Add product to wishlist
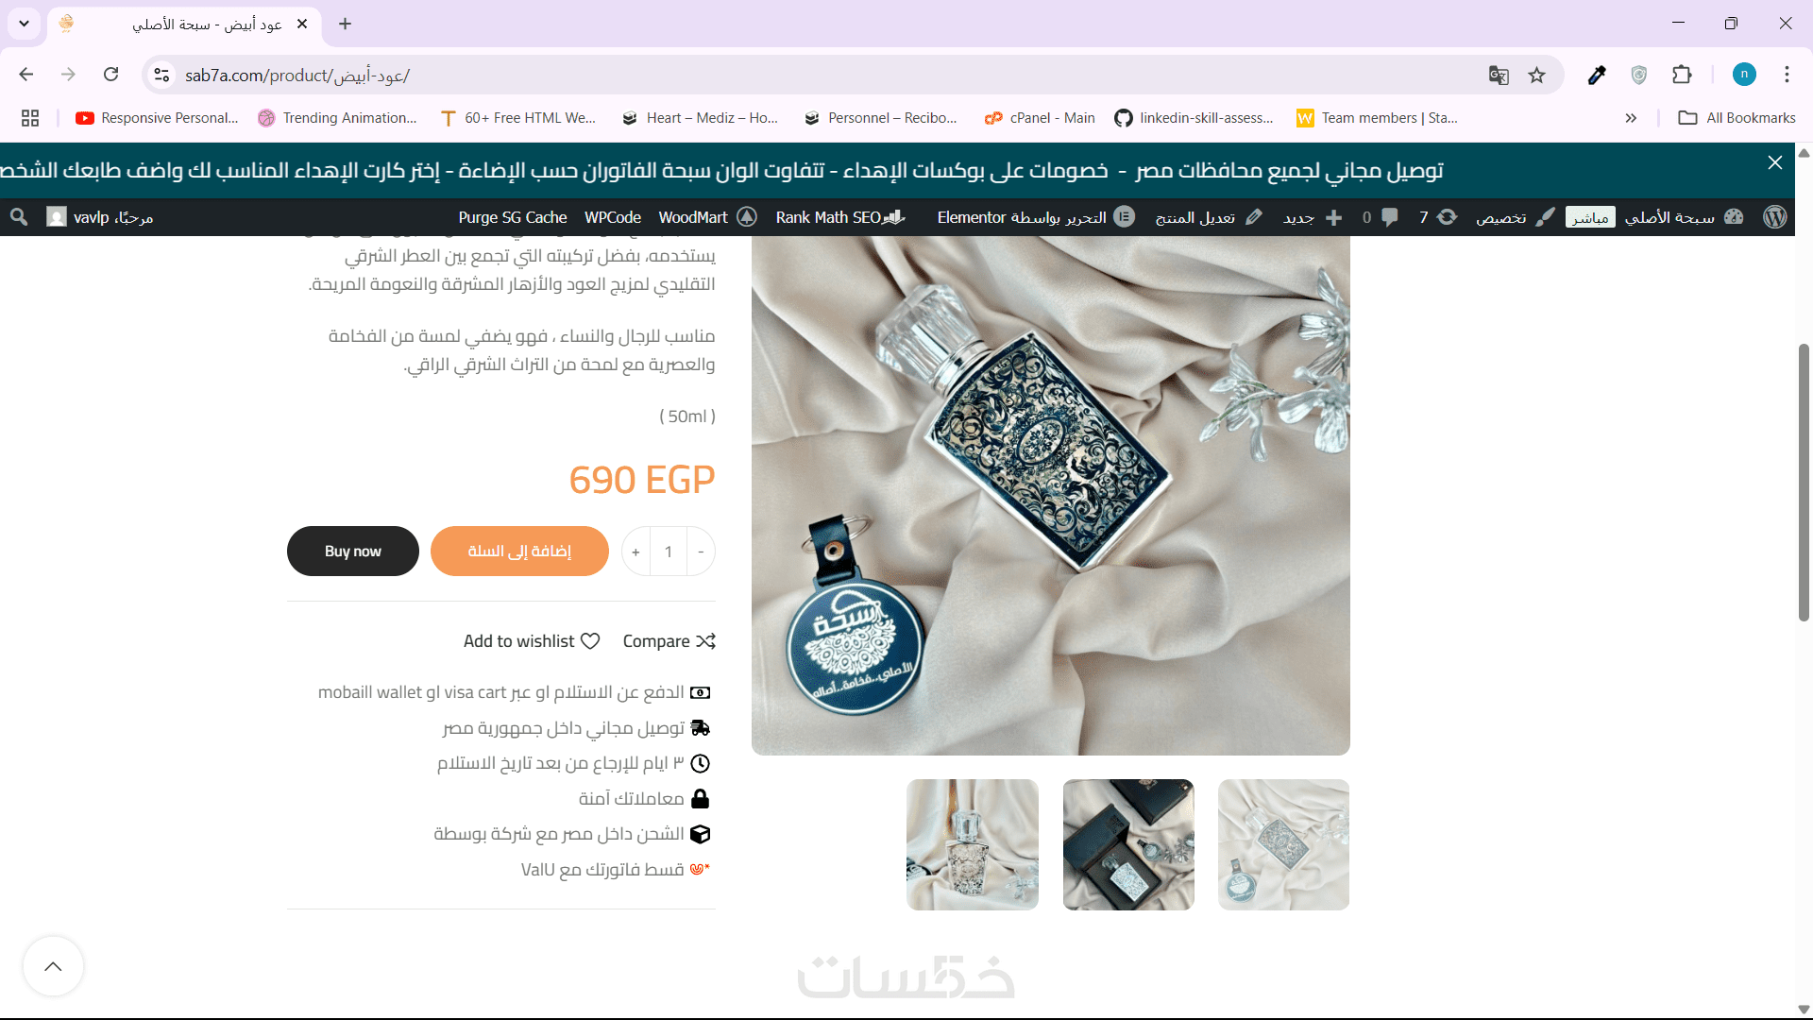Viewport: 1813px width, 1020px height. (532, 641)
